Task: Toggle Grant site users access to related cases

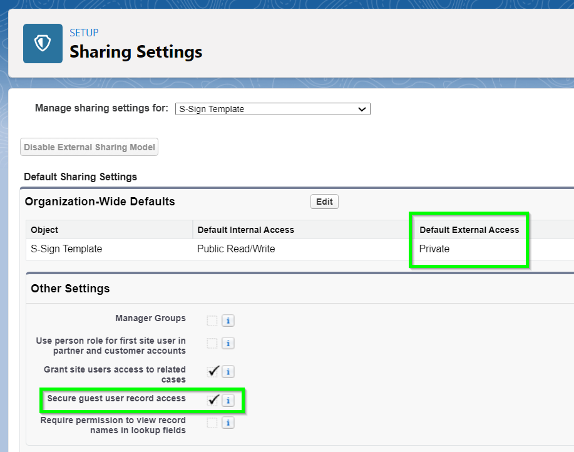Action: pyautogui.click(x=213, y=371)
